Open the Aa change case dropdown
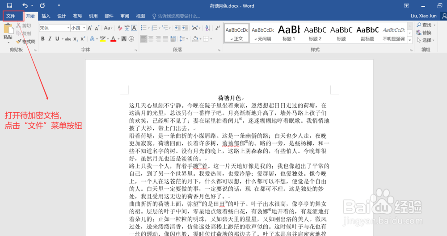 point(108,28)
